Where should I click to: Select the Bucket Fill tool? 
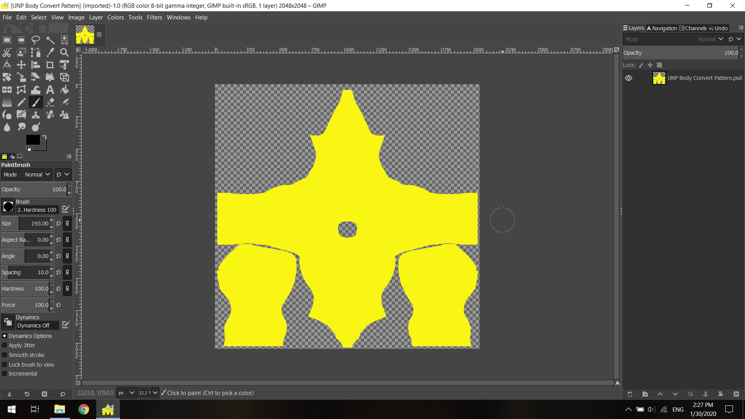point(64,90)
